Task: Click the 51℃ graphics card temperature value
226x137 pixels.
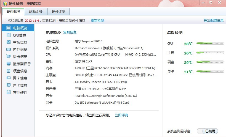Action: click(x=188, y=72)
